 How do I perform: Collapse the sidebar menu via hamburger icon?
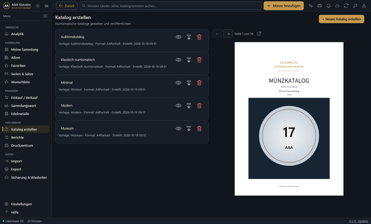click(45, 16)
